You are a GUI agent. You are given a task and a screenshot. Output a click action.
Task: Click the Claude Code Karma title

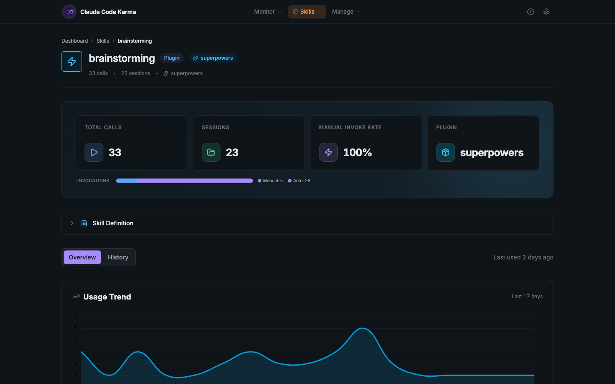pyautogui.click(x=108, y=12)
